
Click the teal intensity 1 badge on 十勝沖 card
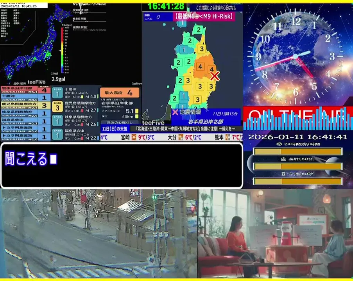57,93
